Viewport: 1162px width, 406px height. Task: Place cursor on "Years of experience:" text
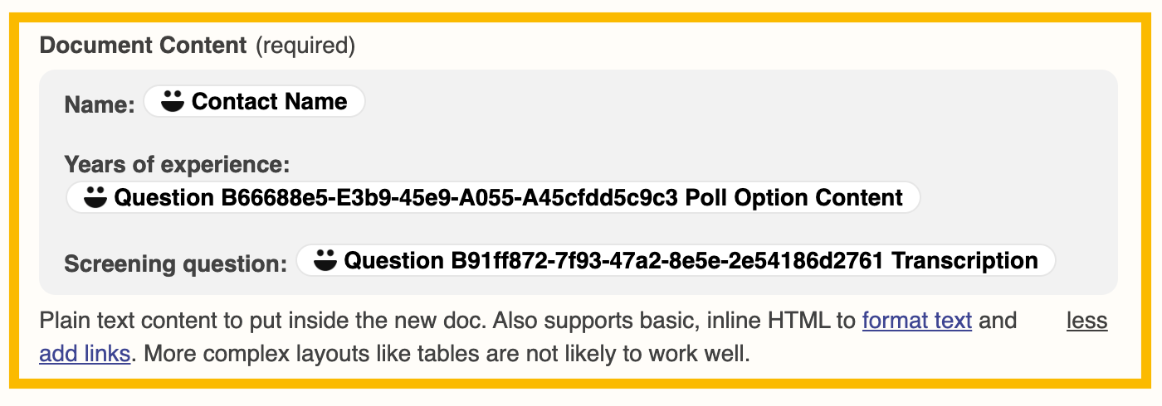click(178, 164)
